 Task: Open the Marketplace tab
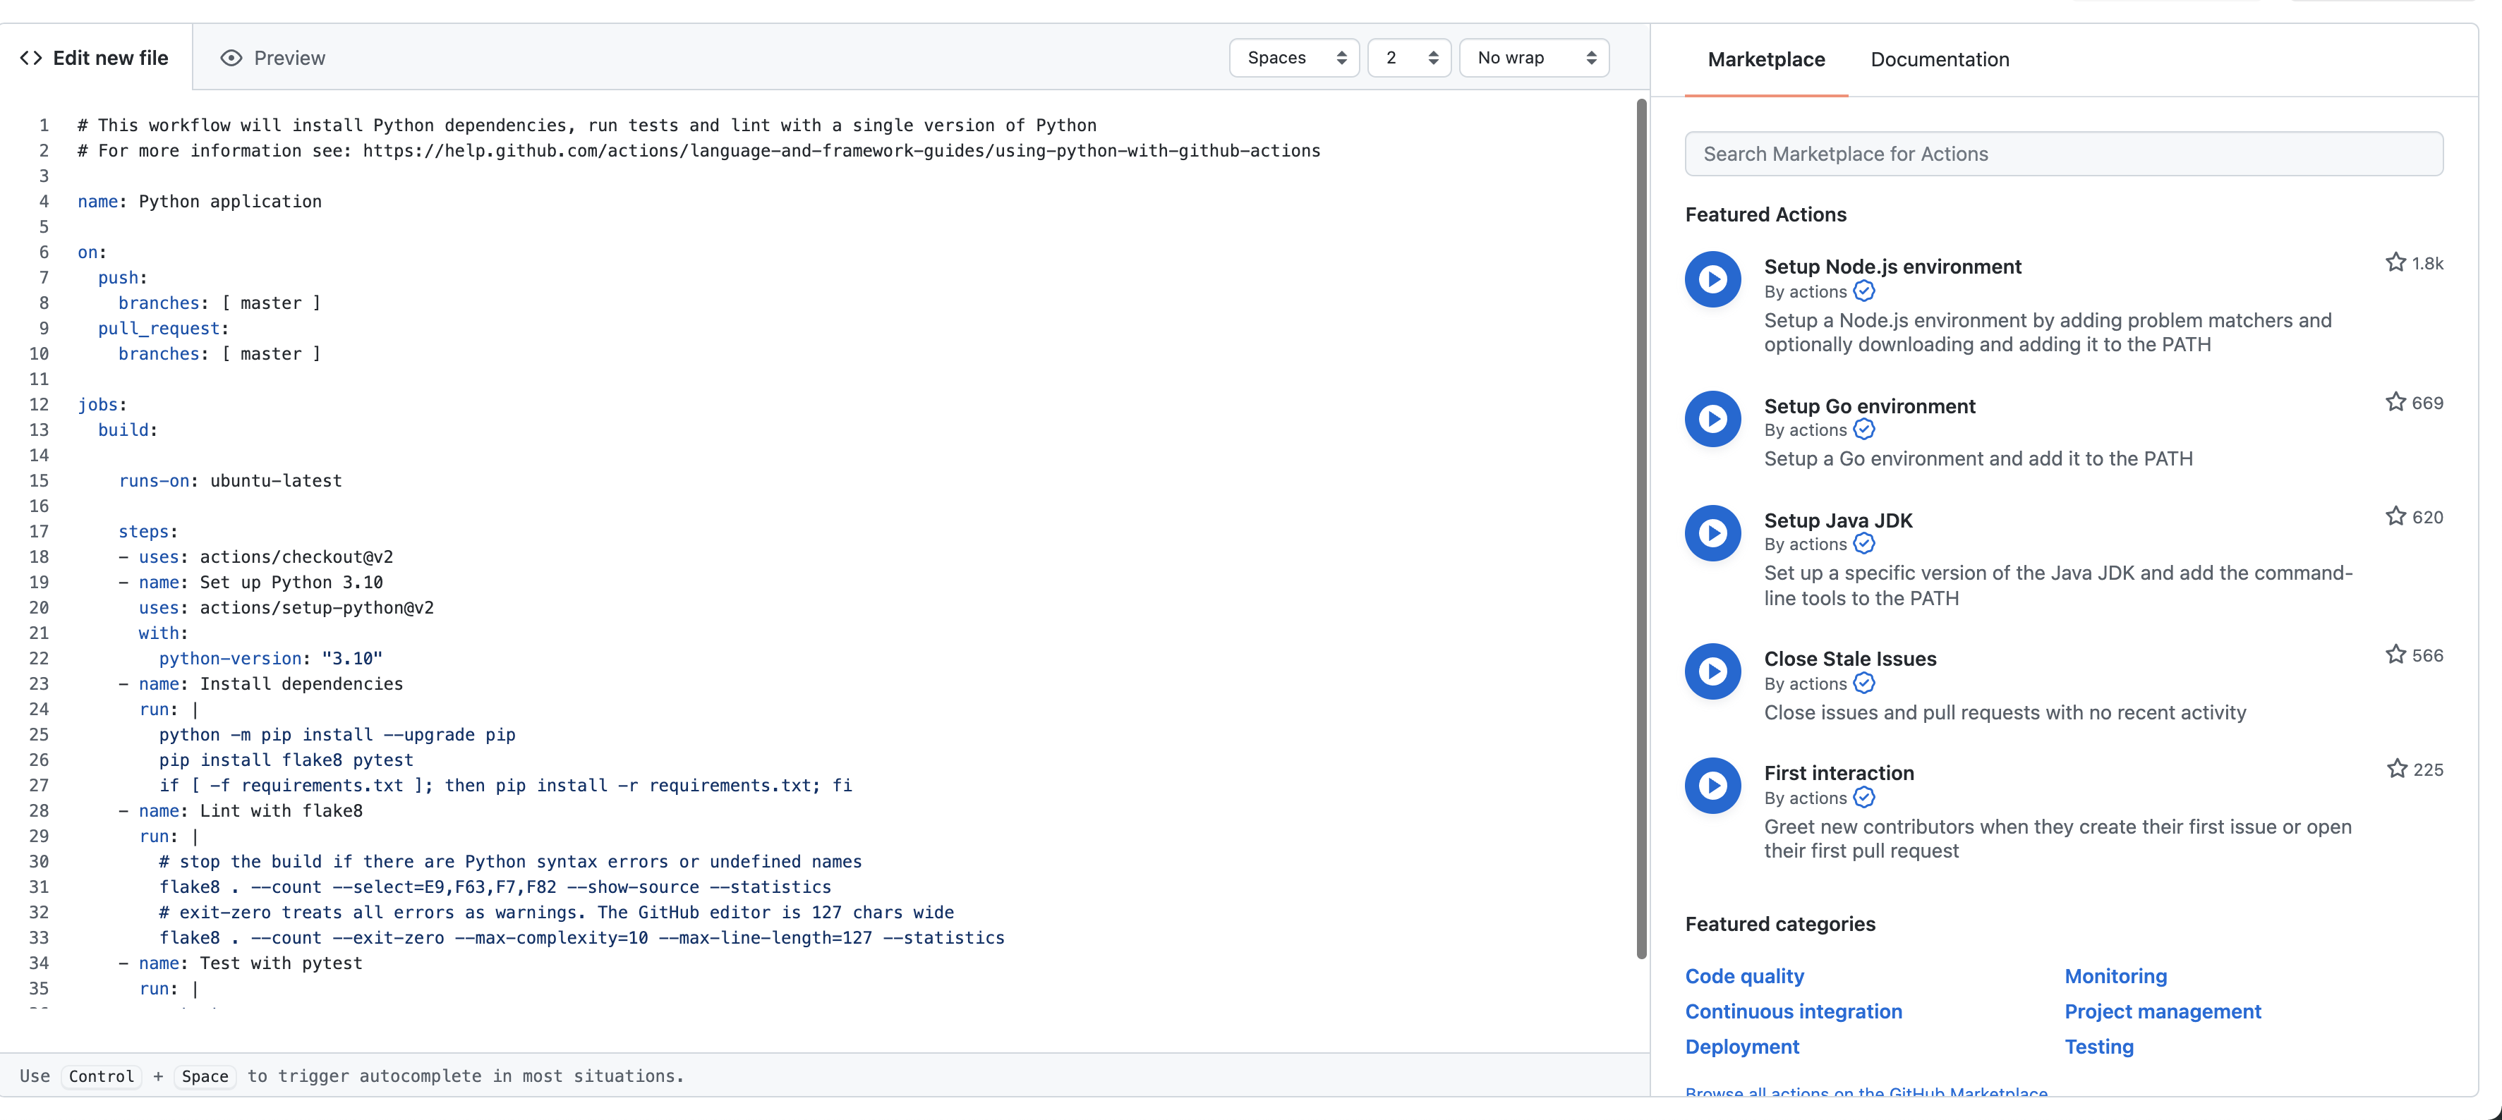pos(1766,60)
